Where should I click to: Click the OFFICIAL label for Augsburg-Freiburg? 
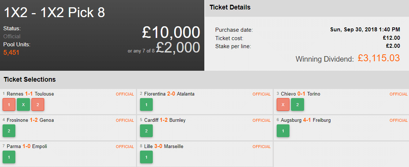[x=398, y=120]
